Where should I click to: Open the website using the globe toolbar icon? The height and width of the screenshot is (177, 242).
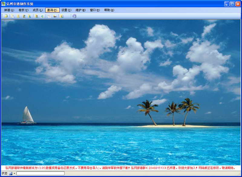pos(74,17)
